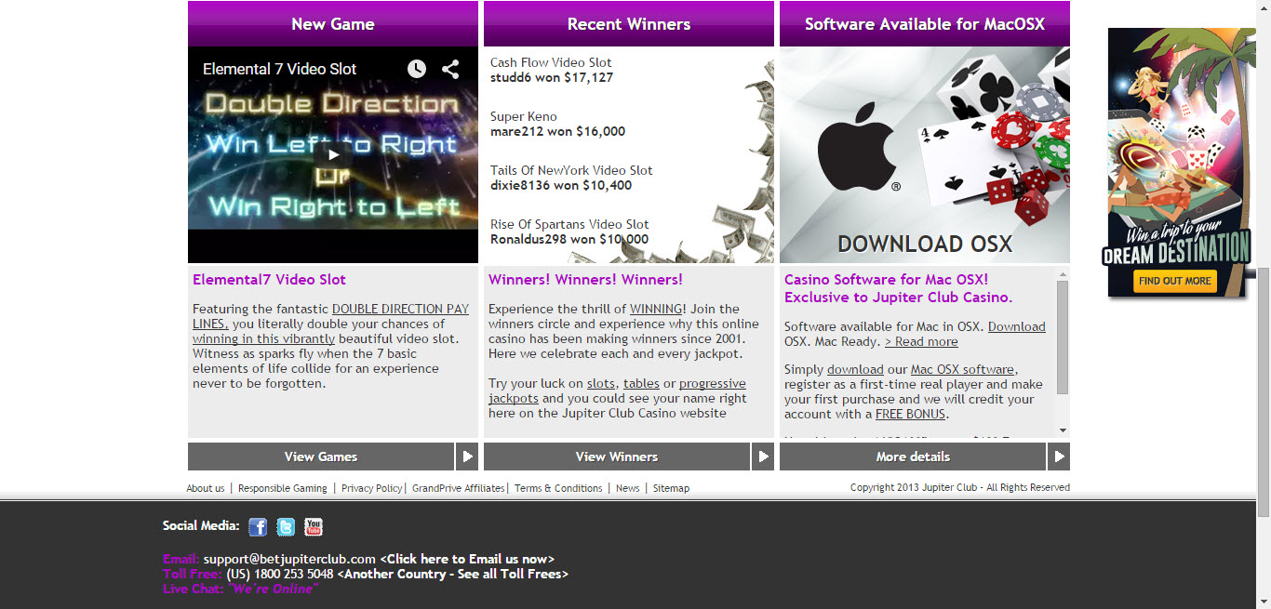
Task: Click the FREE BONUS link
Action: 911,414
